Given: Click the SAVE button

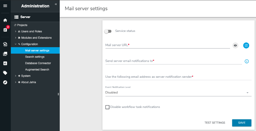Looking at the screenshot, I should (242, 123).
